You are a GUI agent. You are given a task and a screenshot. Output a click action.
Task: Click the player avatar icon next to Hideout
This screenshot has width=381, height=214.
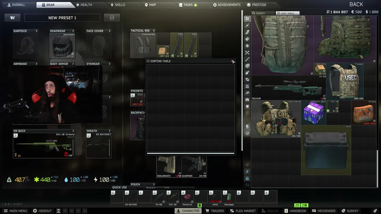tap(59, 211)
